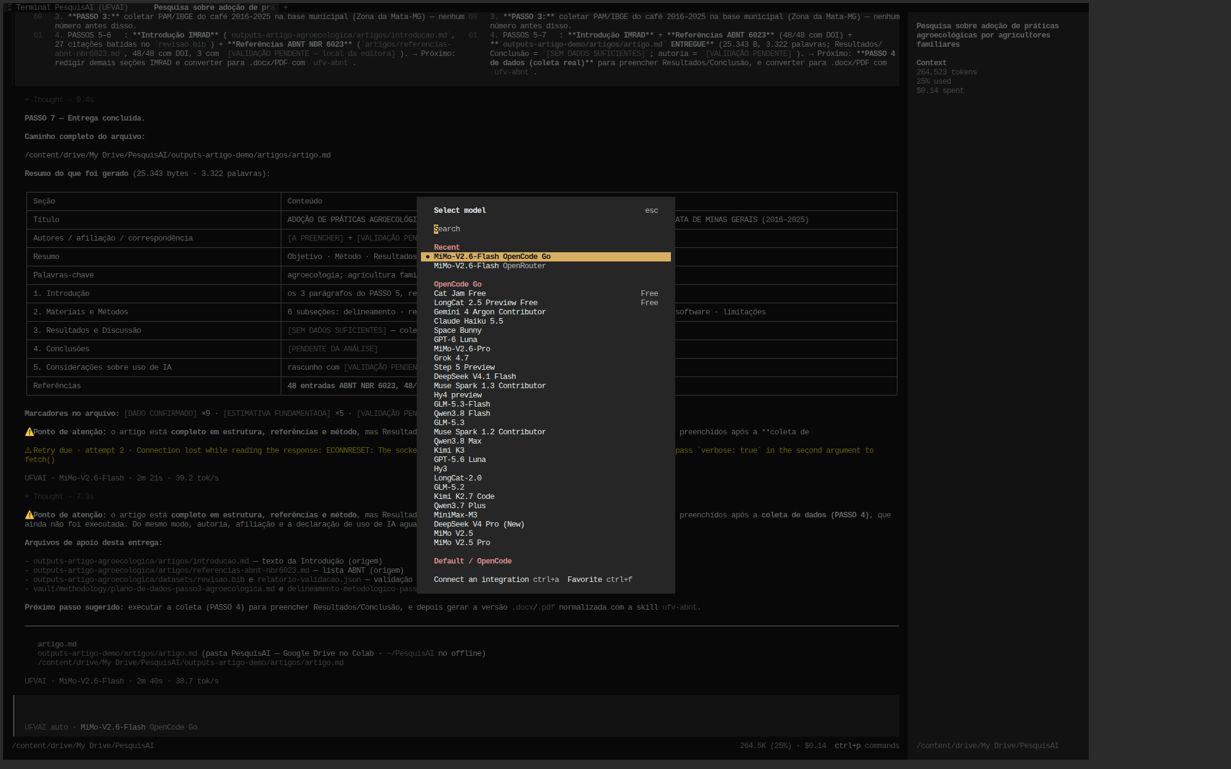Select GPT-6 Luna model

545,340
